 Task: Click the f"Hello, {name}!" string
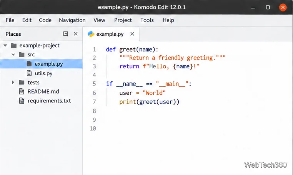(171, 66)
